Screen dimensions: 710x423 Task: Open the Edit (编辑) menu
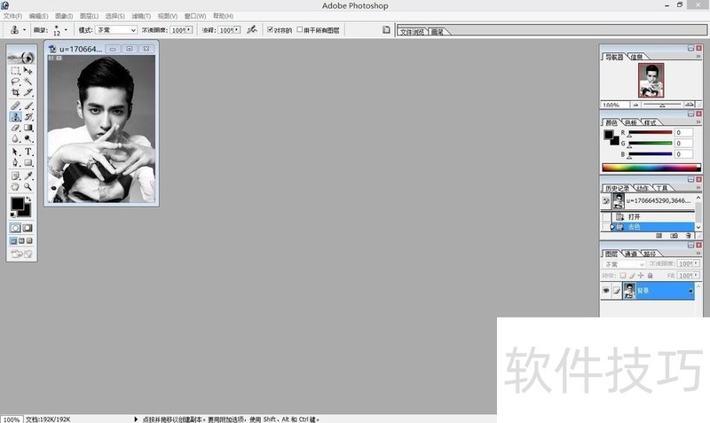[38, 16]
